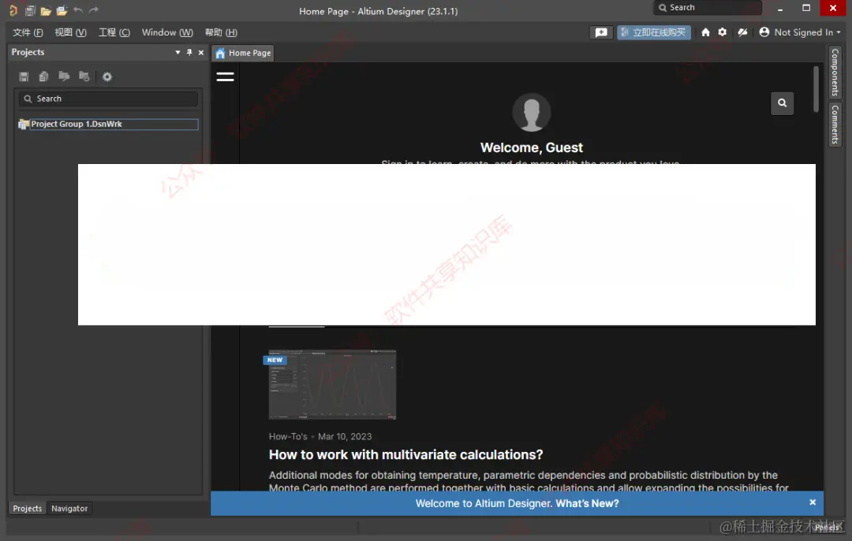Click the feedback comment icon button
Image resolution: width=852 pixels, height=541 pixels.
pyautogui.click(x=601, y=32)
